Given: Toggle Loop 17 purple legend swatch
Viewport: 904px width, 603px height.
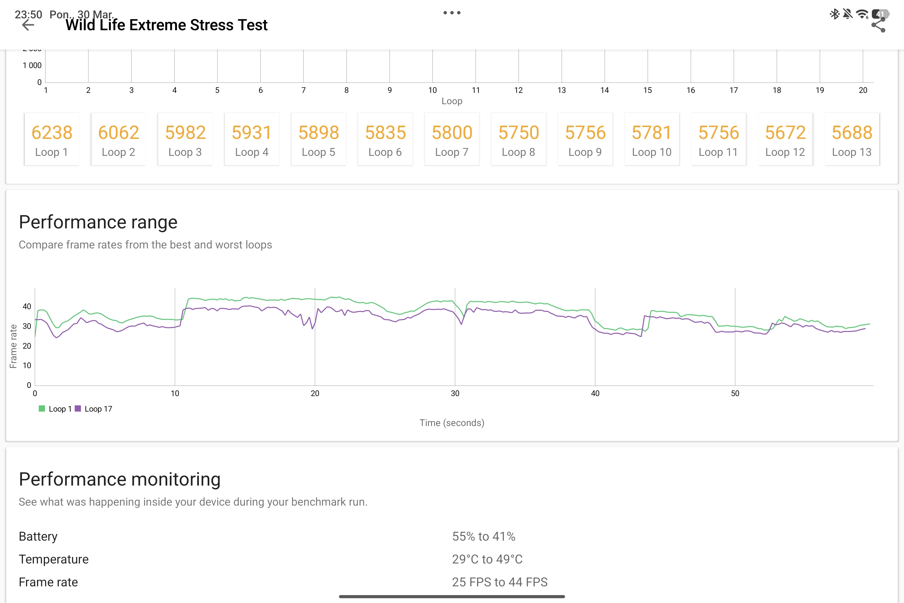Looking at the screenshot, I should (78, 408).
